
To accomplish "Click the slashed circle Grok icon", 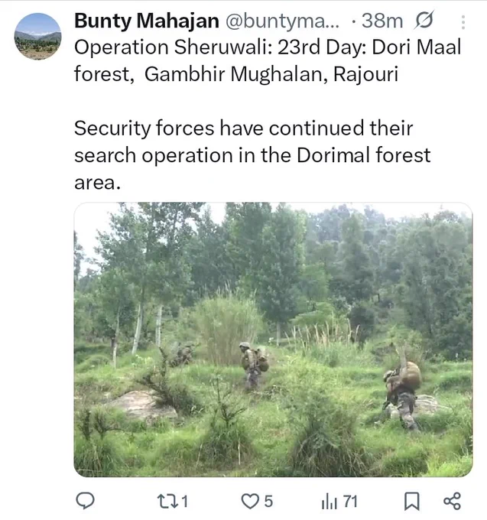I will pyautogui.click(x=424, y=20).
